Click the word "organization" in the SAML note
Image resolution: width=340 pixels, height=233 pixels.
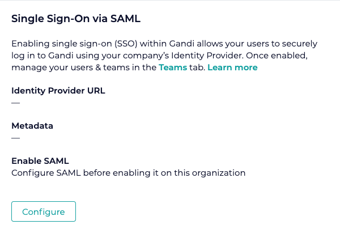coord(220,173)
